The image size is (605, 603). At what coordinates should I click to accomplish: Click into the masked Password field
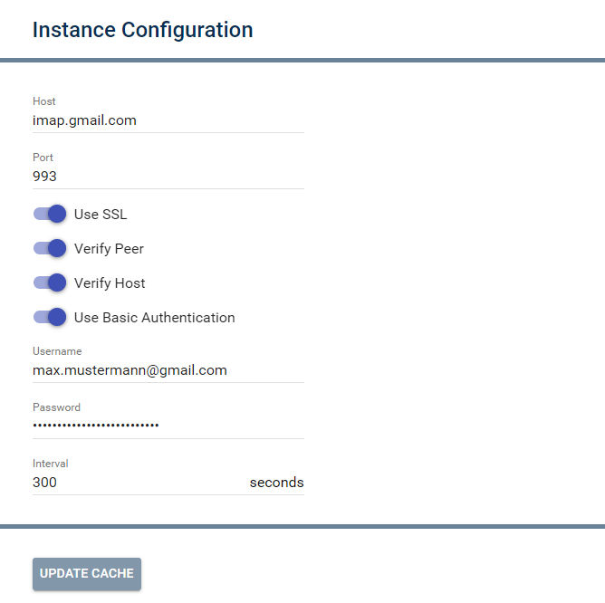click(x=168, y=426)
